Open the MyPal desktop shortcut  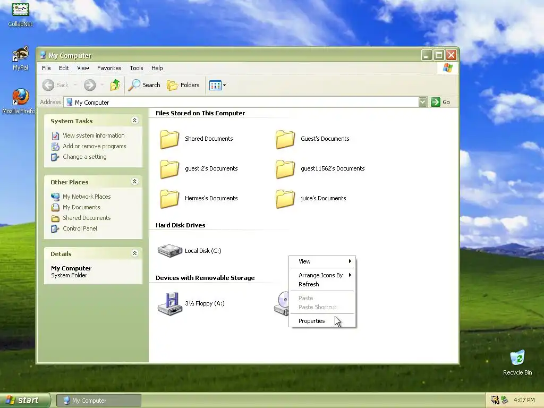[20, 58]
